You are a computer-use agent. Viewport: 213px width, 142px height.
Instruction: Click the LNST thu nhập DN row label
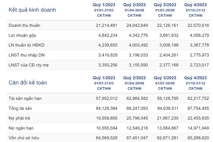click(x=26, y=55)
